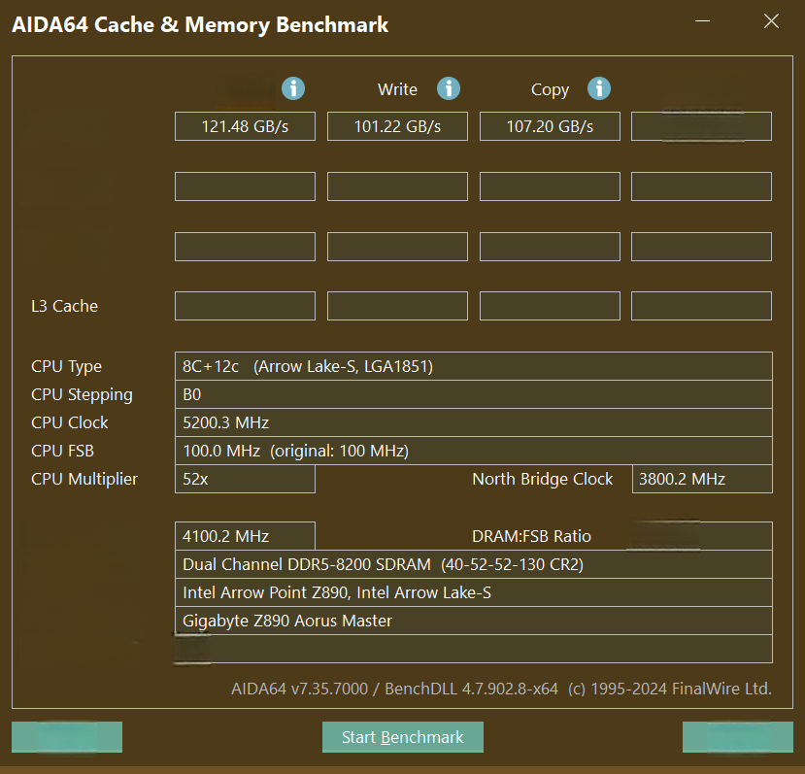Click the info icon beside the Write label
The width and height of the screenshot is (805, 774).
pyautogui.click(x=449, y=88)
